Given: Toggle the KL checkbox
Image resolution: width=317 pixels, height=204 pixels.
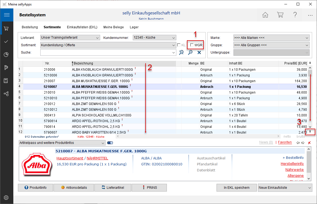Looking at the screenshot, I should [x=179, y=45].
